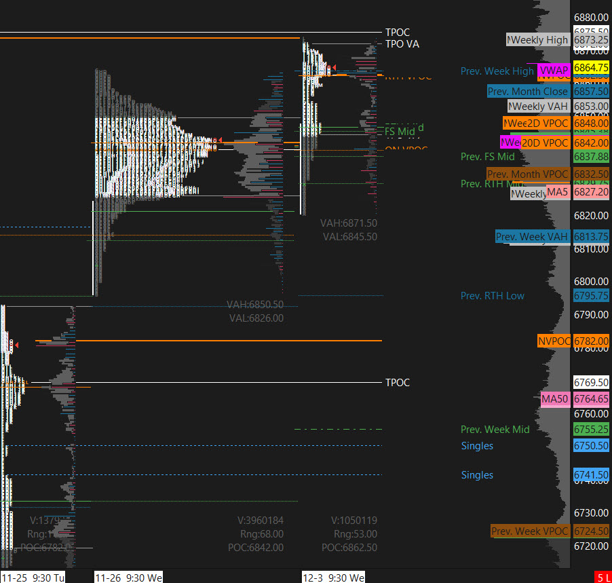Click the yellow 6864.75 price tag
The width and height of the screenshot is (612, 583).
point(591,68)
